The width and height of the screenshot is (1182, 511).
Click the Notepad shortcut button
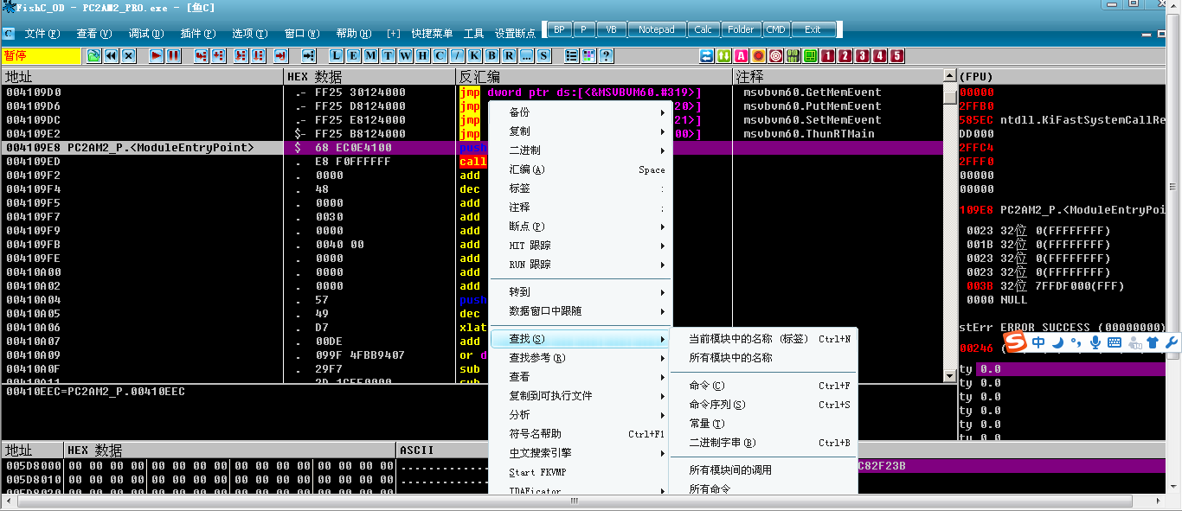coord(656,29)
